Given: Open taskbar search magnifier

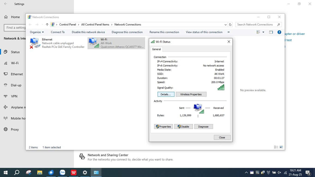Looking at the screenshot, I should 17,173.
